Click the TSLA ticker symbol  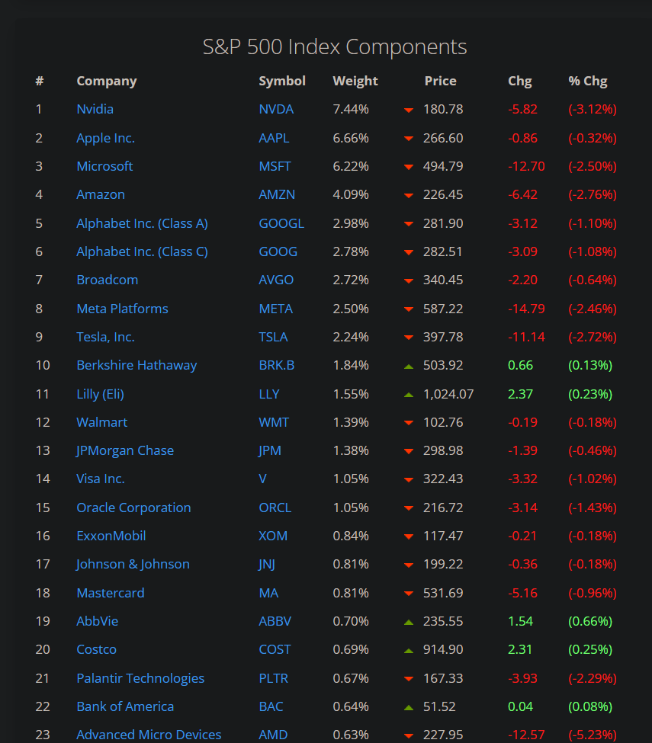coord(273,337)
